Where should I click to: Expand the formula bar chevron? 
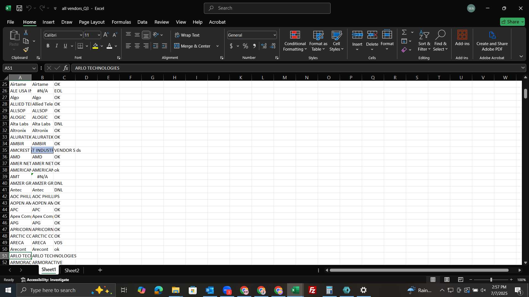[x=523, y=68]
